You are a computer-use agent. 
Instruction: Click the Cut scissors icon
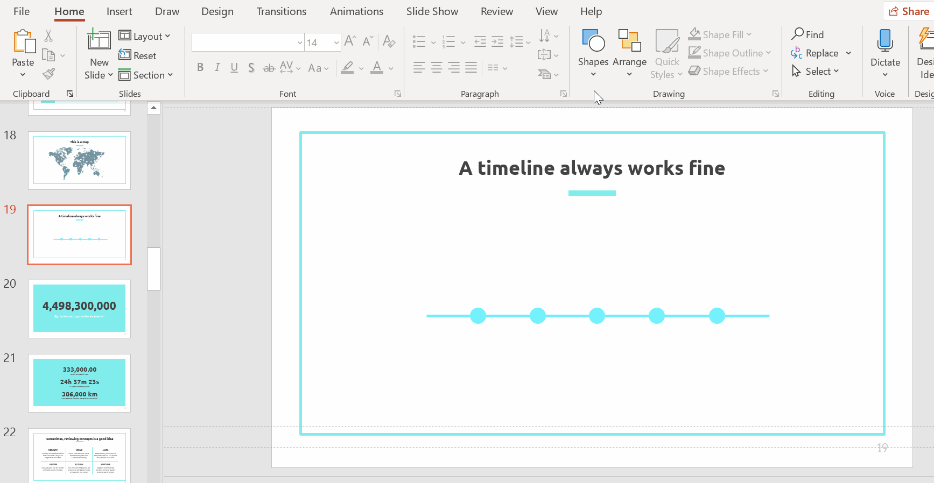(x=48, y=36)
